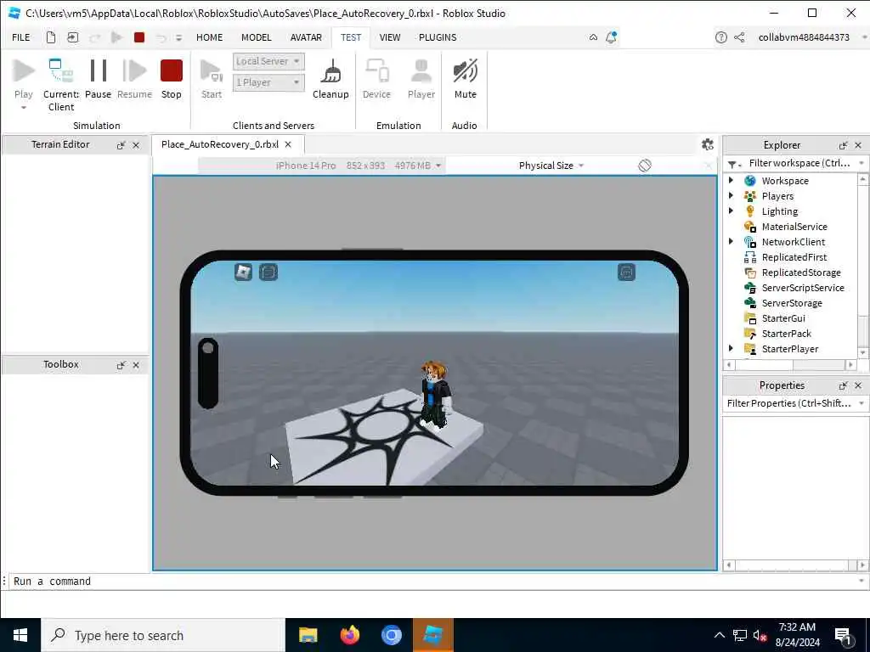Open the help question mark icon
The image size is (870, 652).
720,37
